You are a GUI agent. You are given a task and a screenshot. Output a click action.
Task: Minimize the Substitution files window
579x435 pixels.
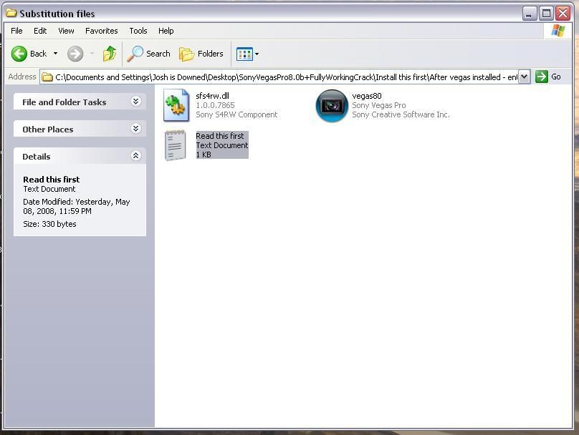[529, 14]
